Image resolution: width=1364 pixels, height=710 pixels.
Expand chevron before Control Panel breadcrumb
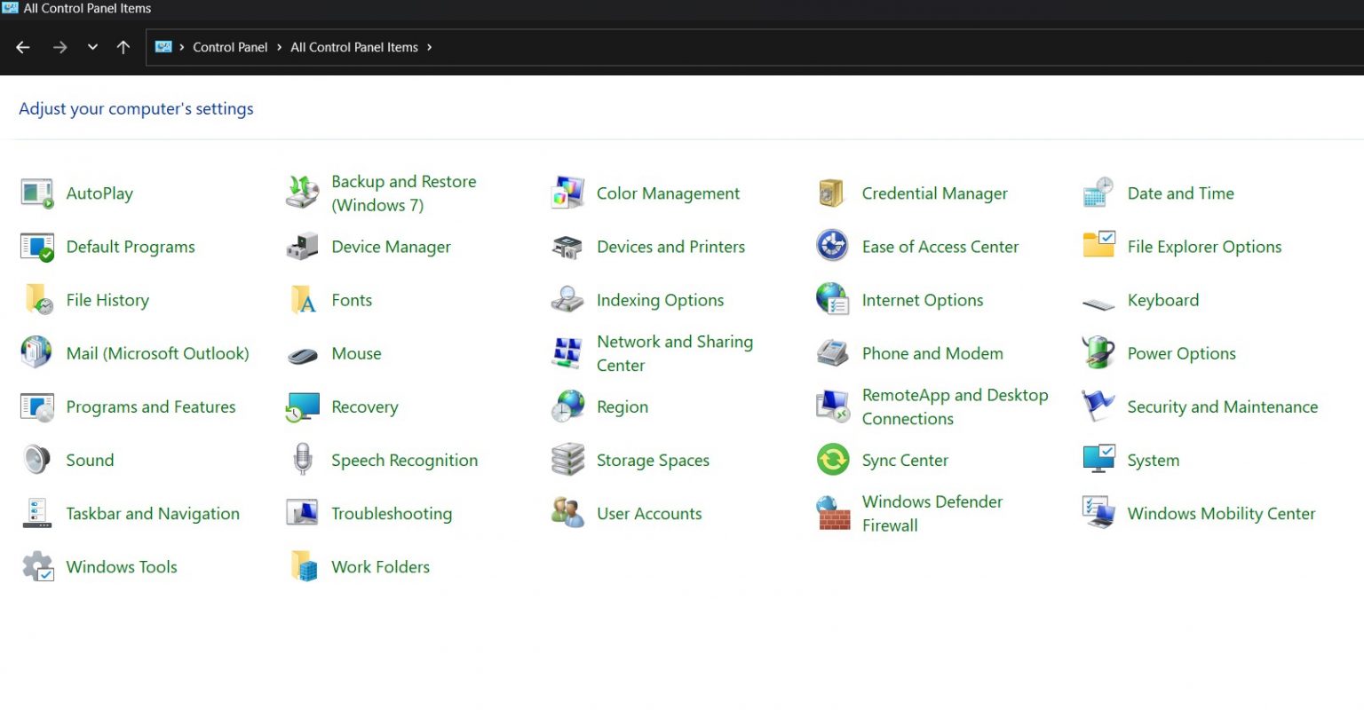(181, 47)
